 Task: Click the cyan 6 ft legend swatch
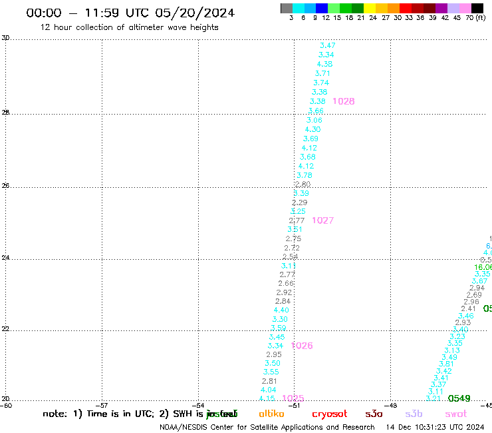298,8
